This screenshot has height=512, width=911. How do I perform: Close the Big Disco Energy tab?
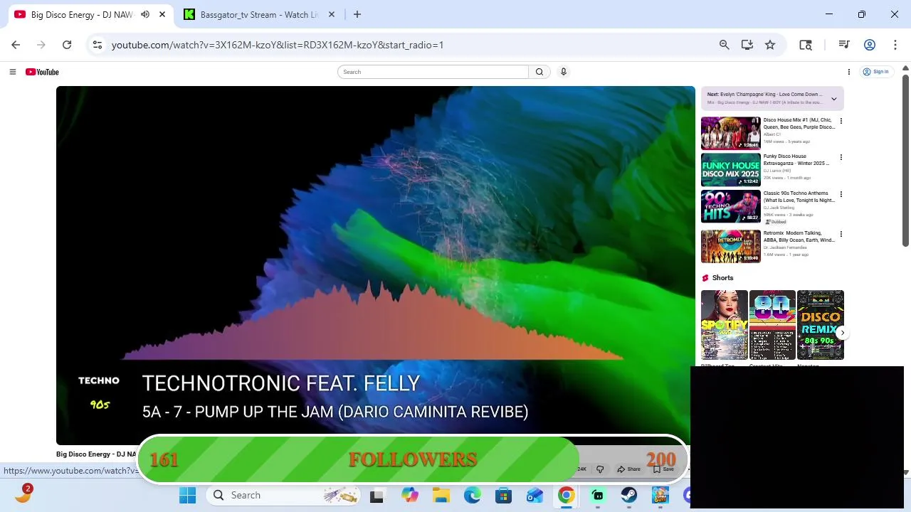click(x=163, y=14)
